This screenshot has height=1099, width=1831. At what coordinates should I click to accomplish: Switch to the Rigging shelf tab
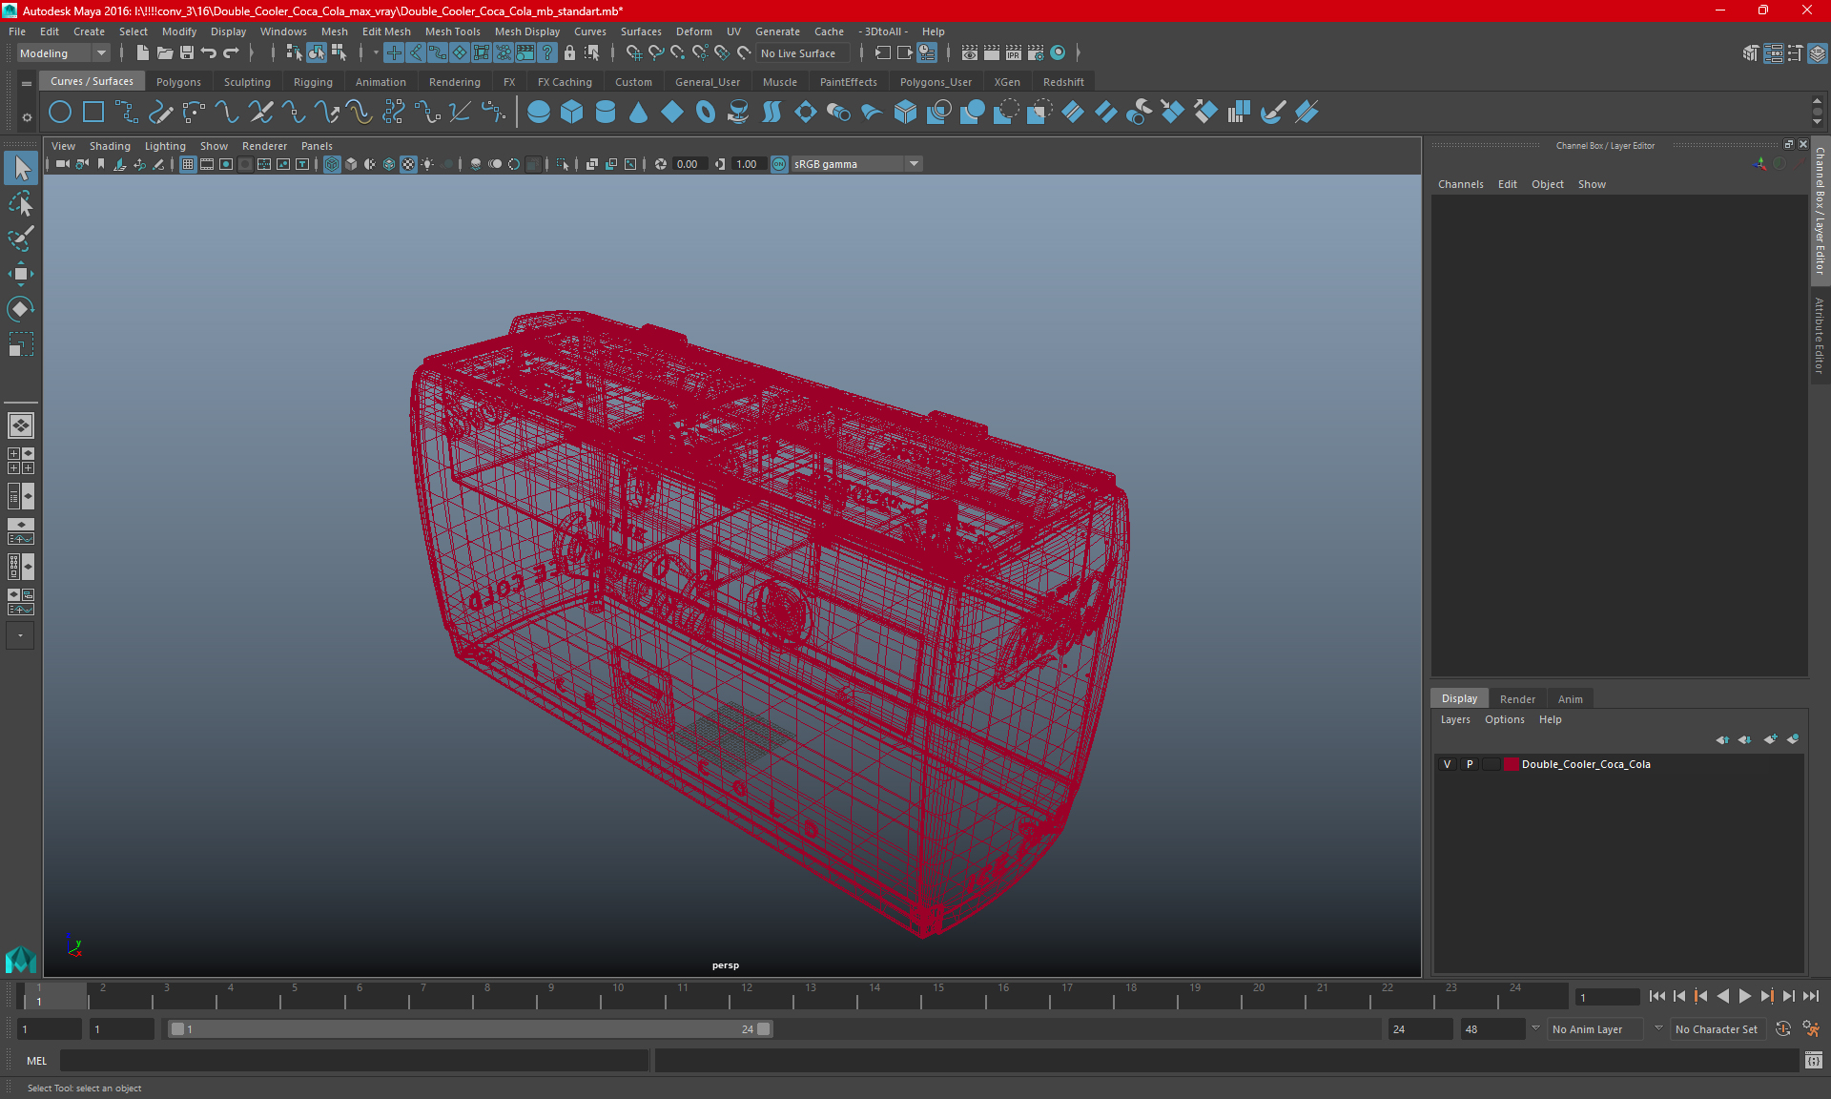[x=313, y=82]
